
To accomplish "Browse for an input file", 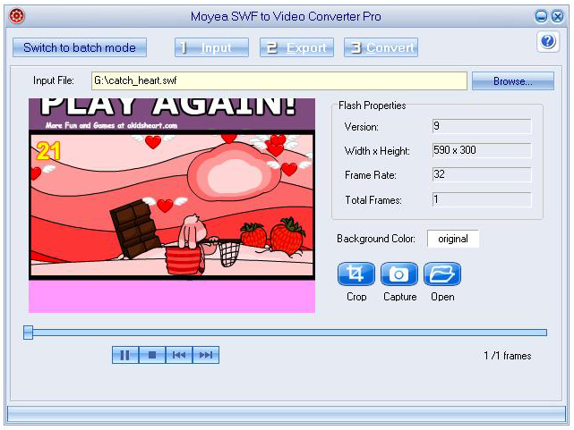I will (x=513, y=80).
